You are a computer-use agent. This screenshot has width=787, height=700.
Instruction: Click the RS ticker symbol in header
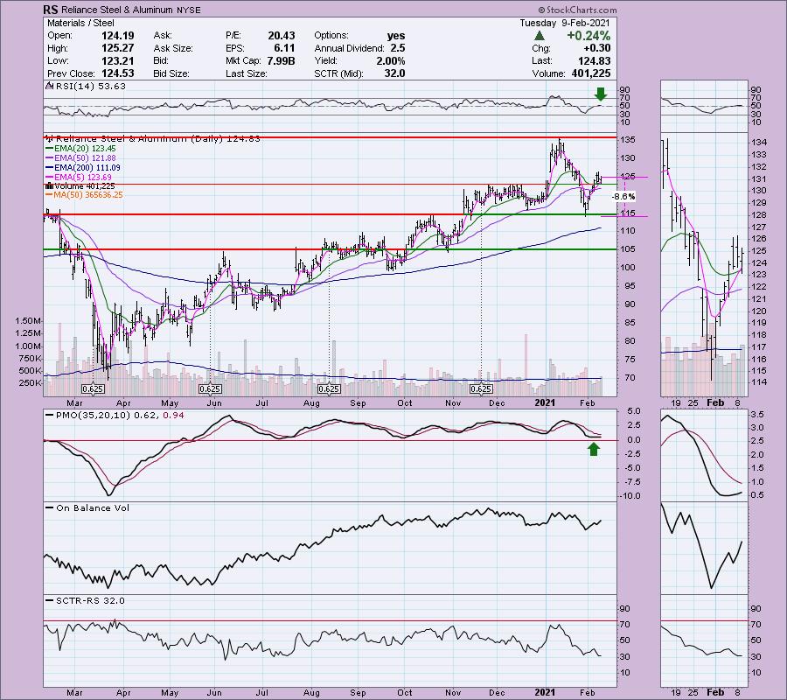click(x=50, y=10)
